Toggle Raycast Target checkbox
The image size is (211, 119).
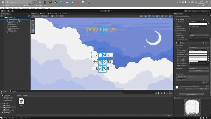coord(190,28)
